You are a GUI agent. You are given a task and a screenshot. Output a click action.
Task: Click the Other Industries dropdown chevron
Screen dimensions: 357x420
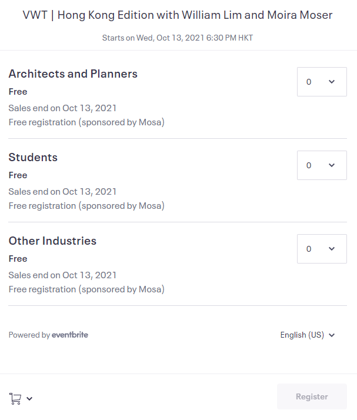point(332,249)
